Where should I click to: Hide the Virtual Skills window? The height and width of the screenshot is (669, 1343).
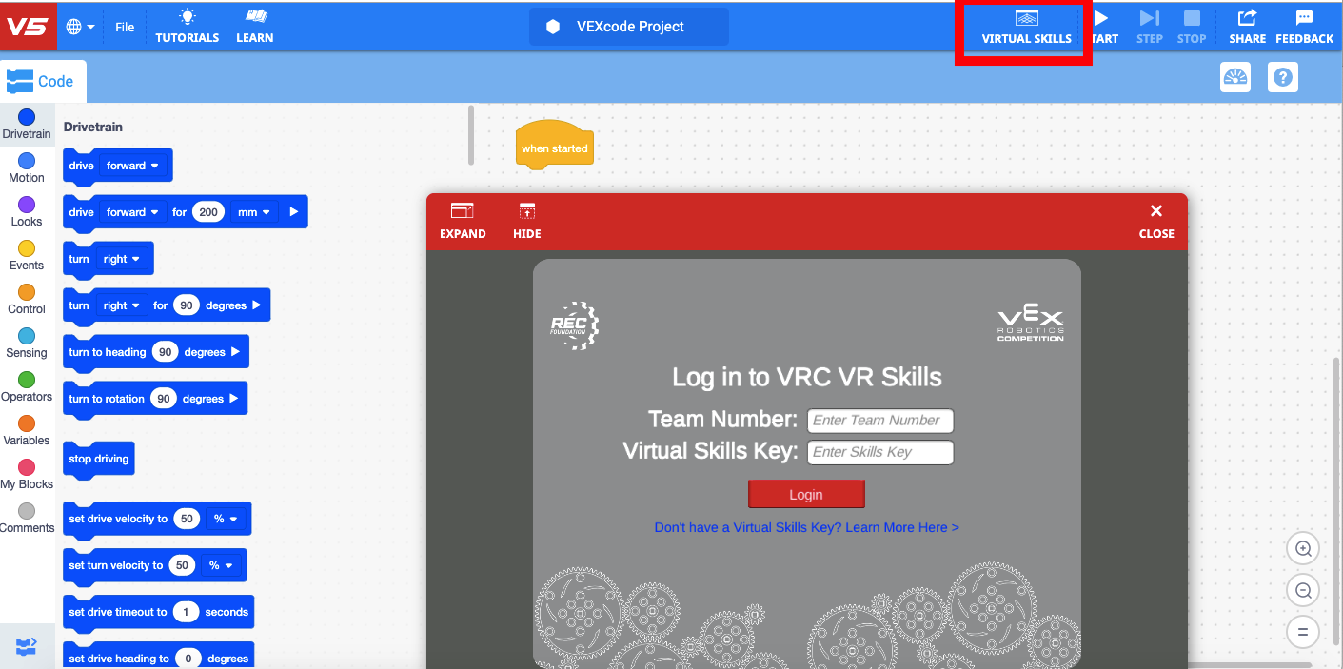(x=527, y=222)
